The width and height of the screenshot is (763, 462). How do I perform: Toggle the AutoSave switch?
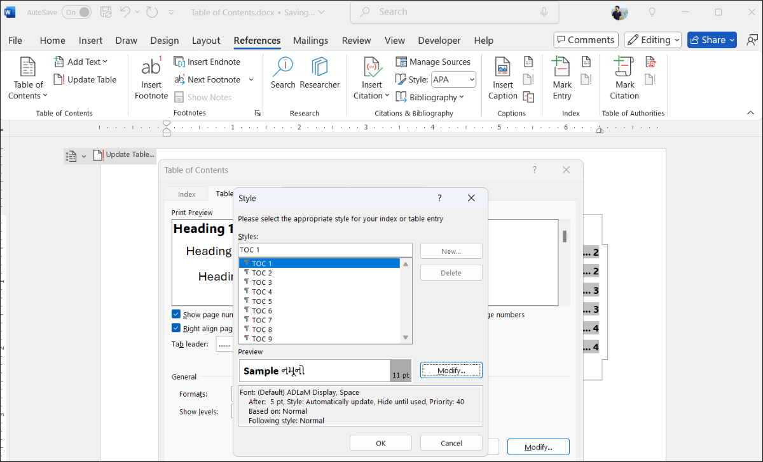[x=76, y=12]
